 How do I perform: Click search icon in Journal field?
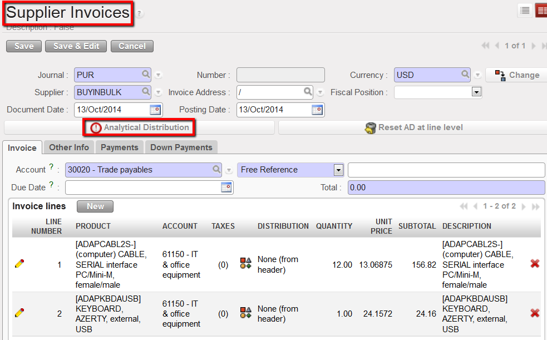(146, 75)
